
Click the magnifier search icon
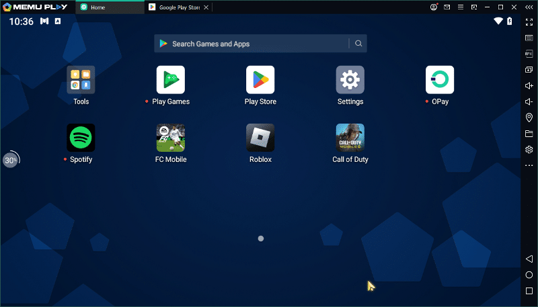pos(358,43)
